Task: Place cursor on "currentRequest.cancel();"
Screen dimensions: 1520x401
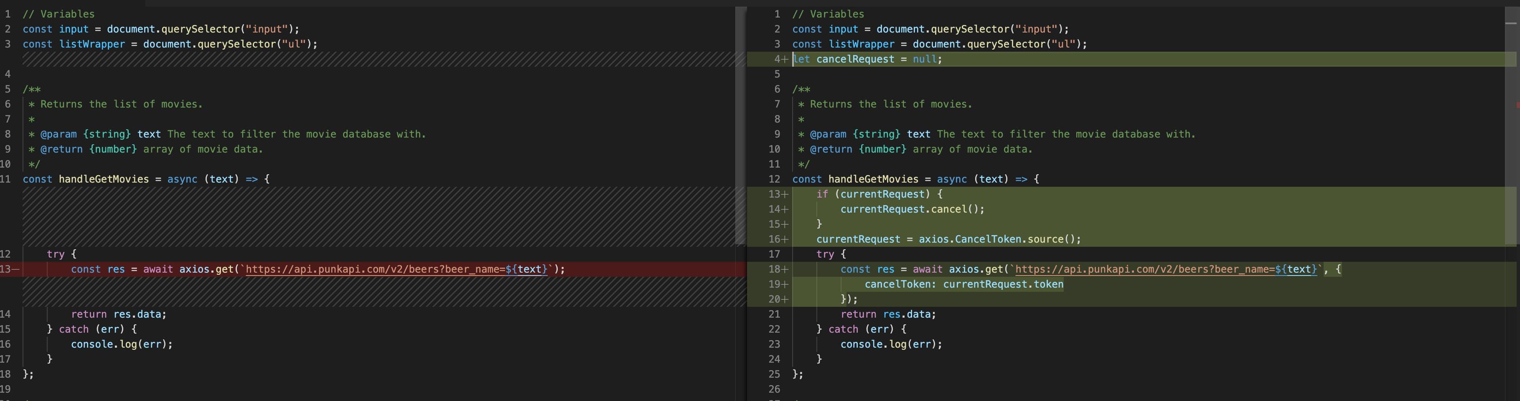Action: coord(913,209)
